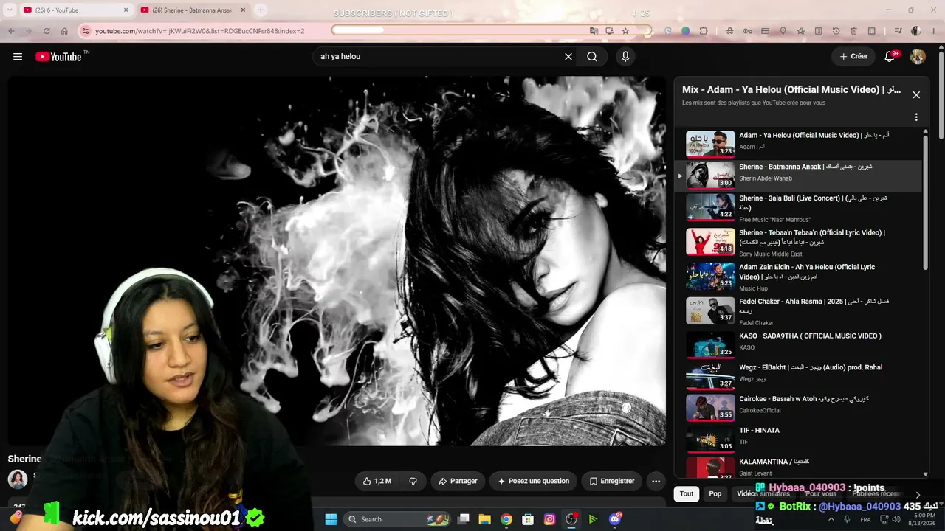Open a new browser tab
Screen dimensions: 945x531
click(261, 10)
